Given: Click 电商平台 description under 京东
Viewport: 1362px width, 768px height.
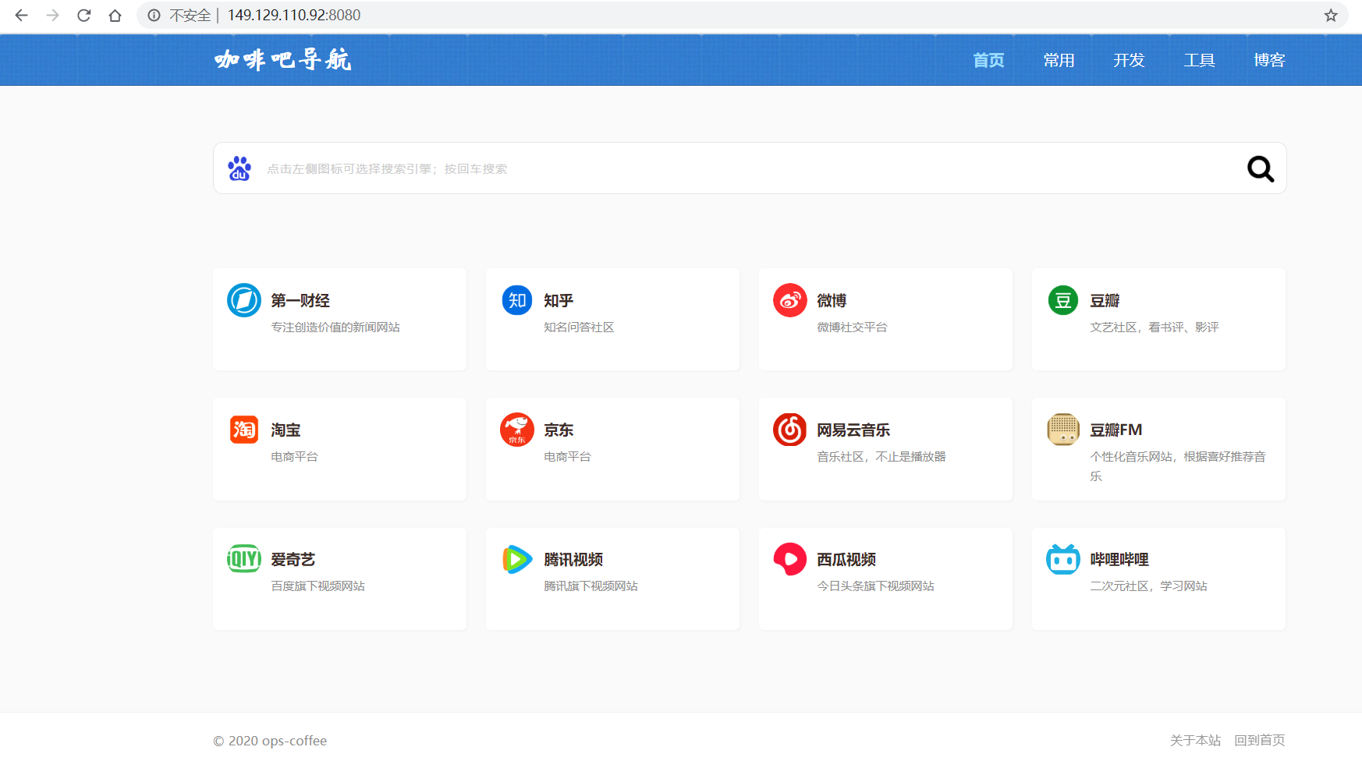Looking at the screenshot, I should 567,457.
